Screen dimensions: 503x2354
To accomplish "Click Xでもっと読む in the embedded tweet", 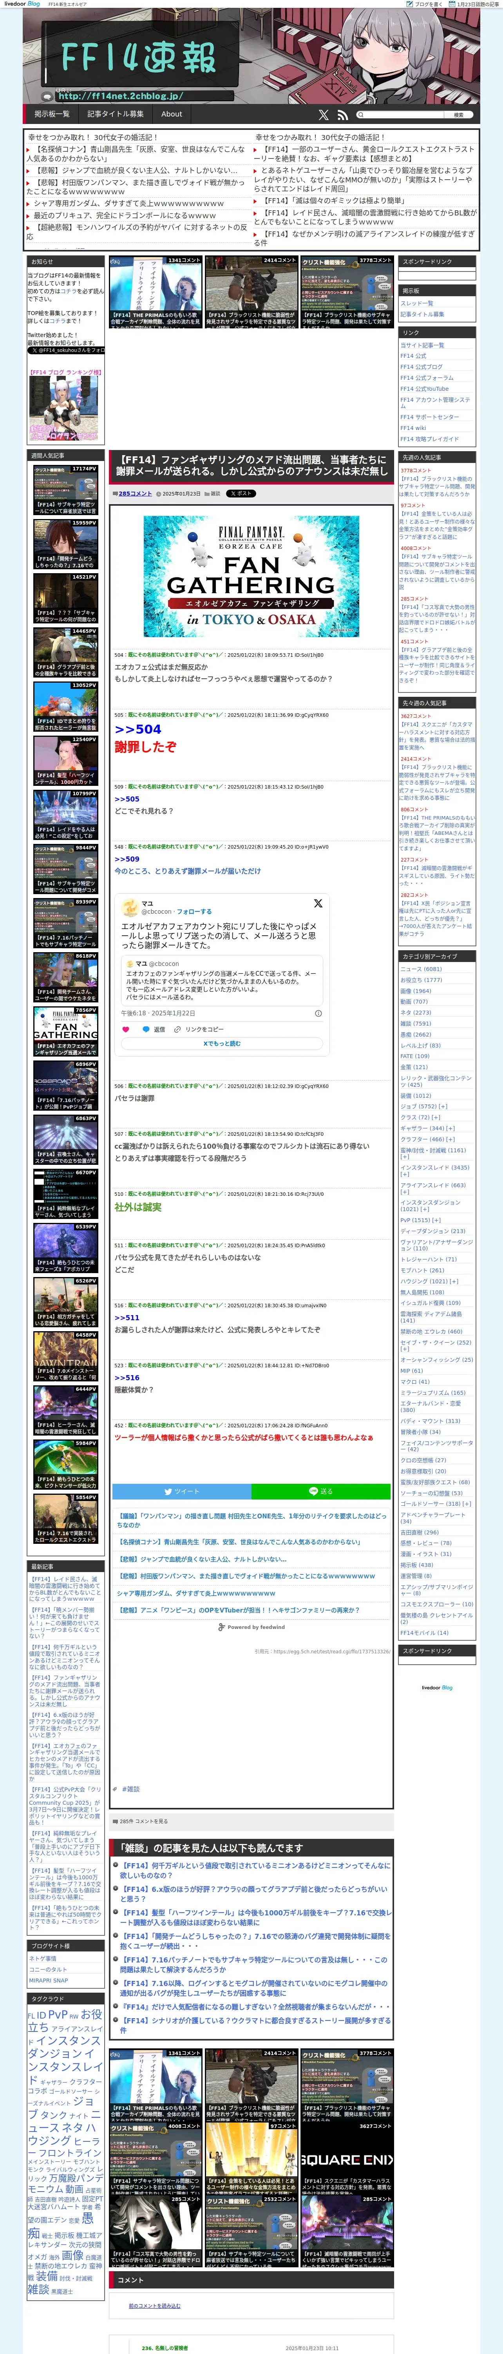I will 222,1044.
